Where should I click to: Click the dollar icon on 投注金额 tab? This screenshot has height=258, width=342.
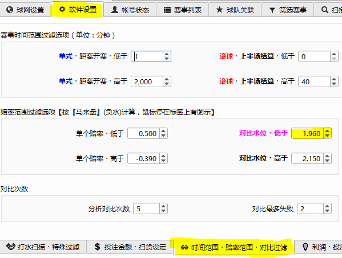tap(97, 247)
